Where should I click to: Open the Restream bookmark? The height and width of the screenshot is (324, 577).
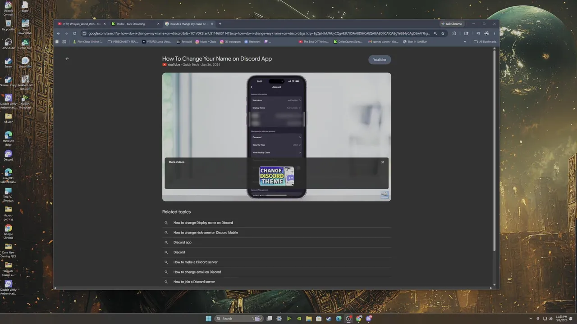[x=253, y=41]
